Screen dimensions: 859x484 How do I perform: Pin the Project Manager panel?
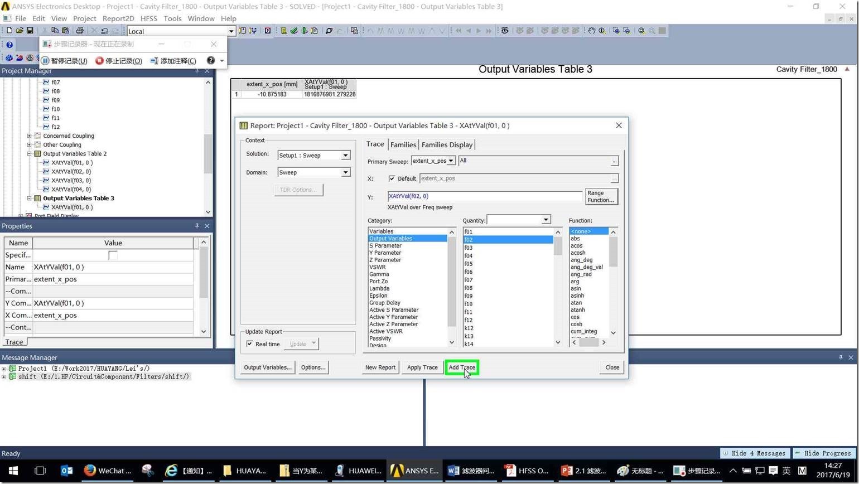click(197, 71)
